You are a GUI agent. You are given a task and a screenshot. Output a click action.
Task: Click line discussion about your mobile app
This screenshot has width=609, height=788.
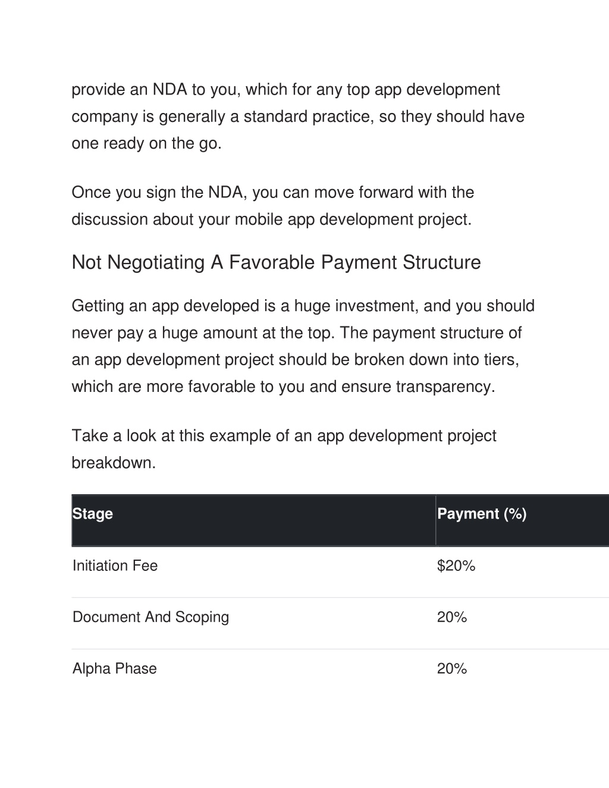pos(272,219)
